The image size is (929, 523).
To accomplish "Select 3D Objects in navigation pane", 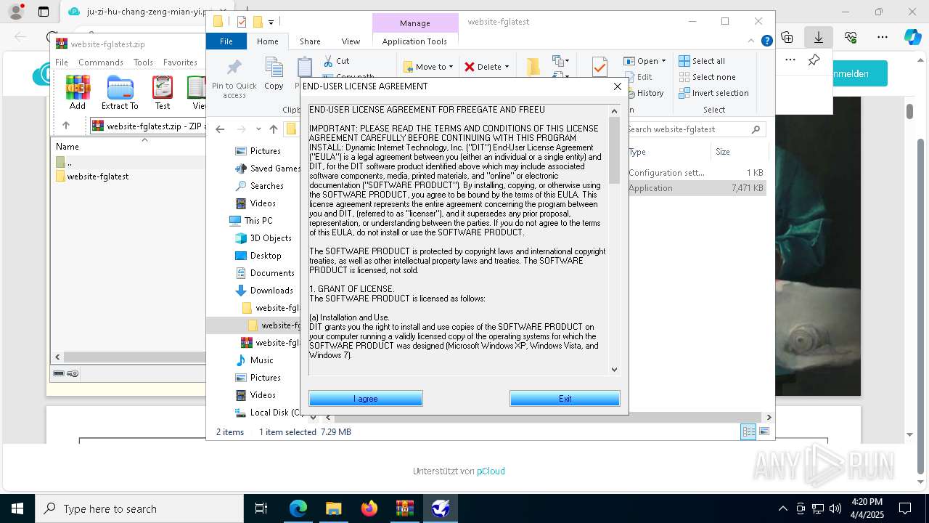I will (263, 238).
